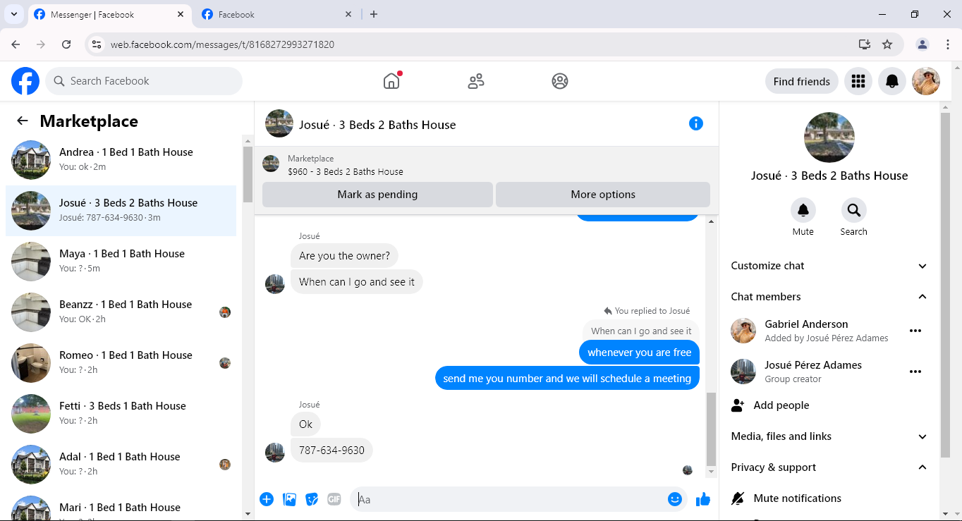Open Chrome tab search dropdown
This screenshot has height=521, width=962.
coord(13,14)
